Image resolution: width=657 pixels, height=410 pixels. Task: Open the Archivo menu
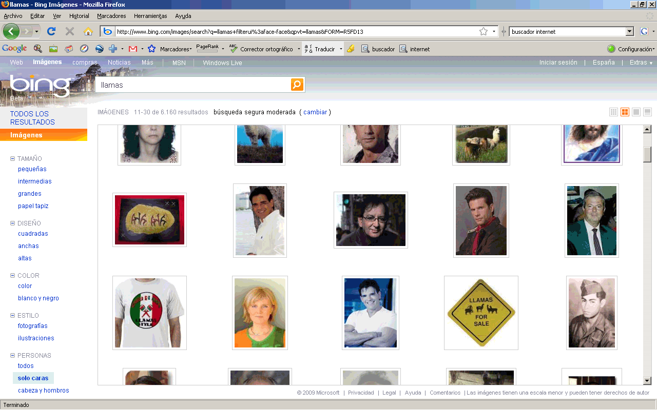point(13,16)
